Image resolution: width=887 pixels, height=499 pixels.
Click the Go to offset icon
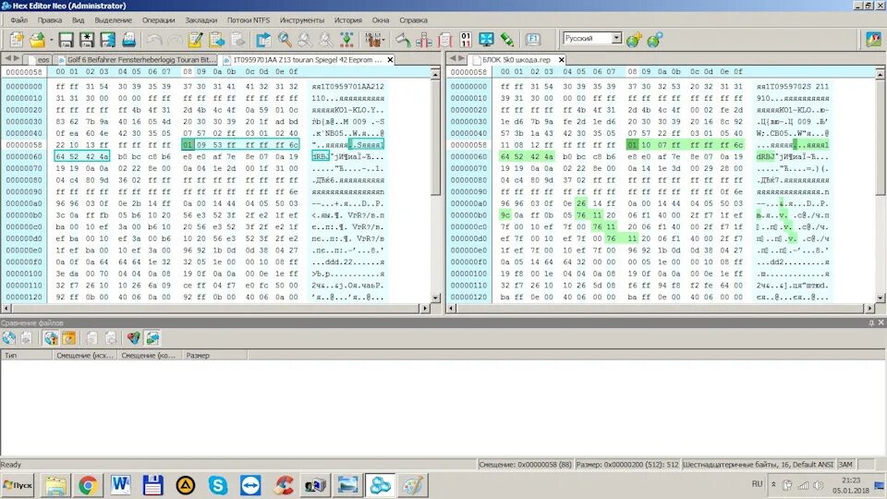click(263, 39)
